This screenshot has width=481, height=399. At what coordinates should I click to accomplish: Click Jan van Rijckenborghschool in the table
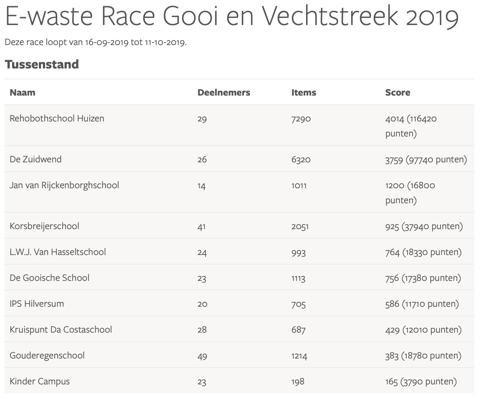coord(64,185)
